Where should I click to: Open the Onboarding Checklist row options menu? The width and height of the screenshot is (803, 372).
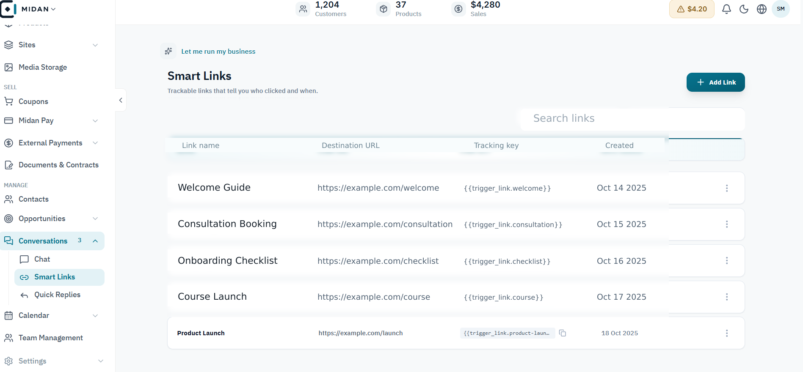727,261
